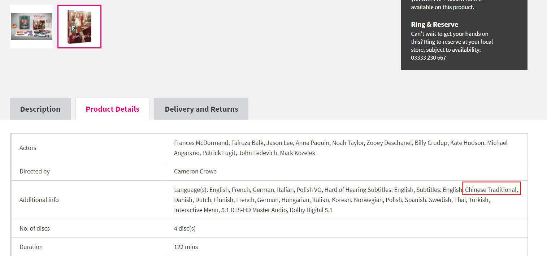
Task: Click the Additional info row label
Action: click(39, 200)
